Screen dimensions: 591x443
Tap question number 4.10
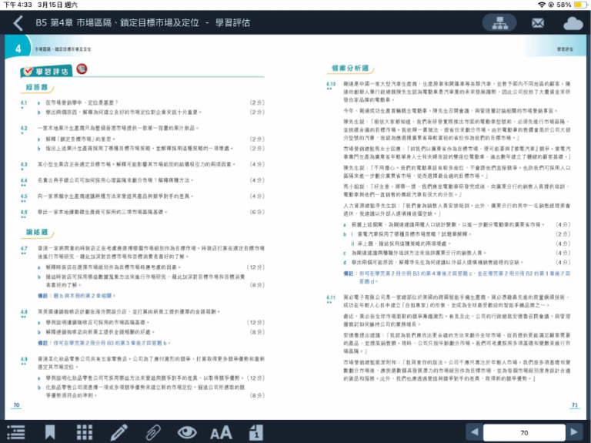point(331,84)
